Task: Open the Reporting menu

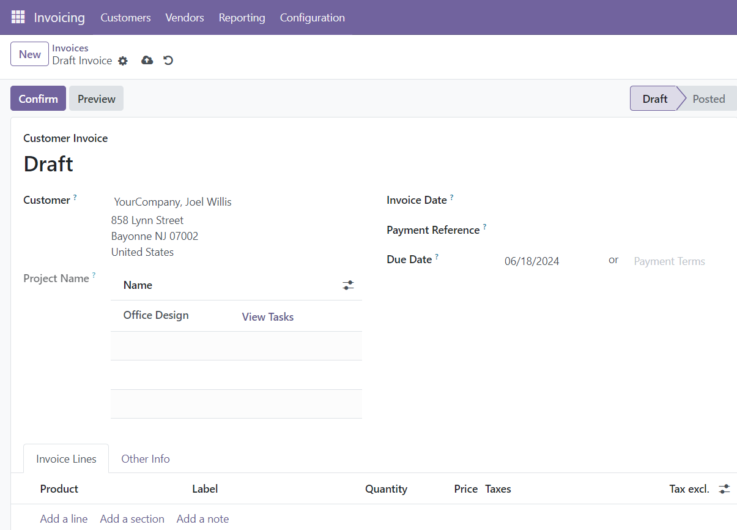Action: tap(242, 18)
